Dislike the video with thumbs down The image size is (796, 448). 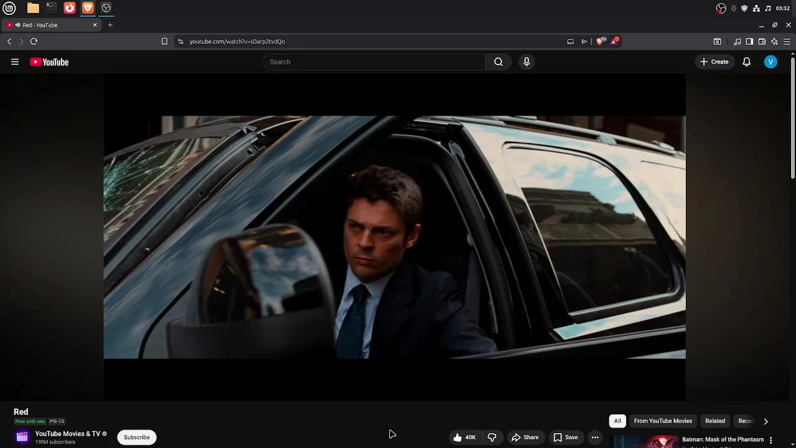point(492,437)
